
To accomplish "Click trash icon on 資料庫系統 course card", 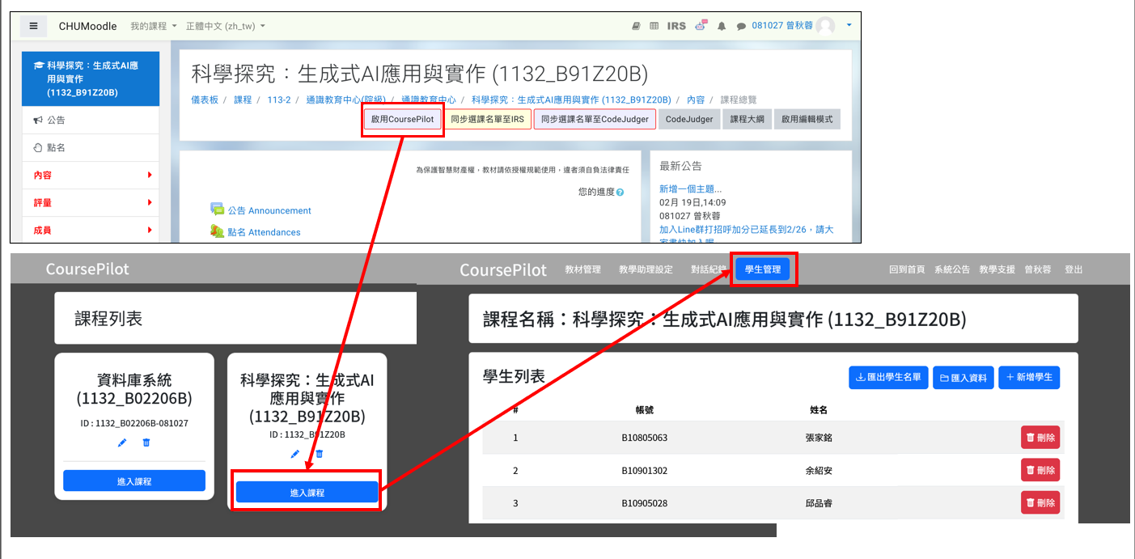I will click(146, 443).
